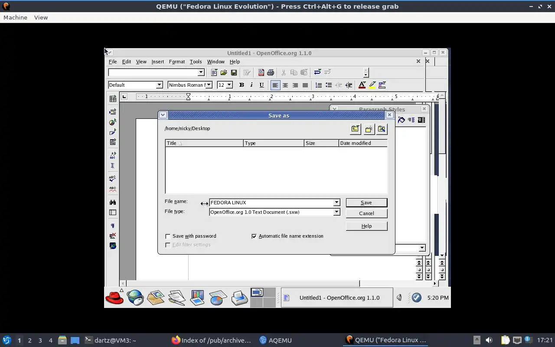The width and height of the screenshot is (555, 347).
Task: Click the Save floppy disk icon
Action: (234, 72)
